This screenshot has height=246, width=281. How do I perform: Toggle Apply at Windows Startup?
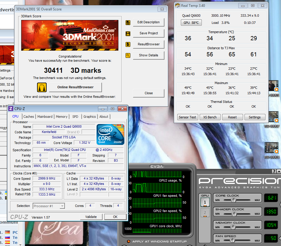tap(129, 242)
